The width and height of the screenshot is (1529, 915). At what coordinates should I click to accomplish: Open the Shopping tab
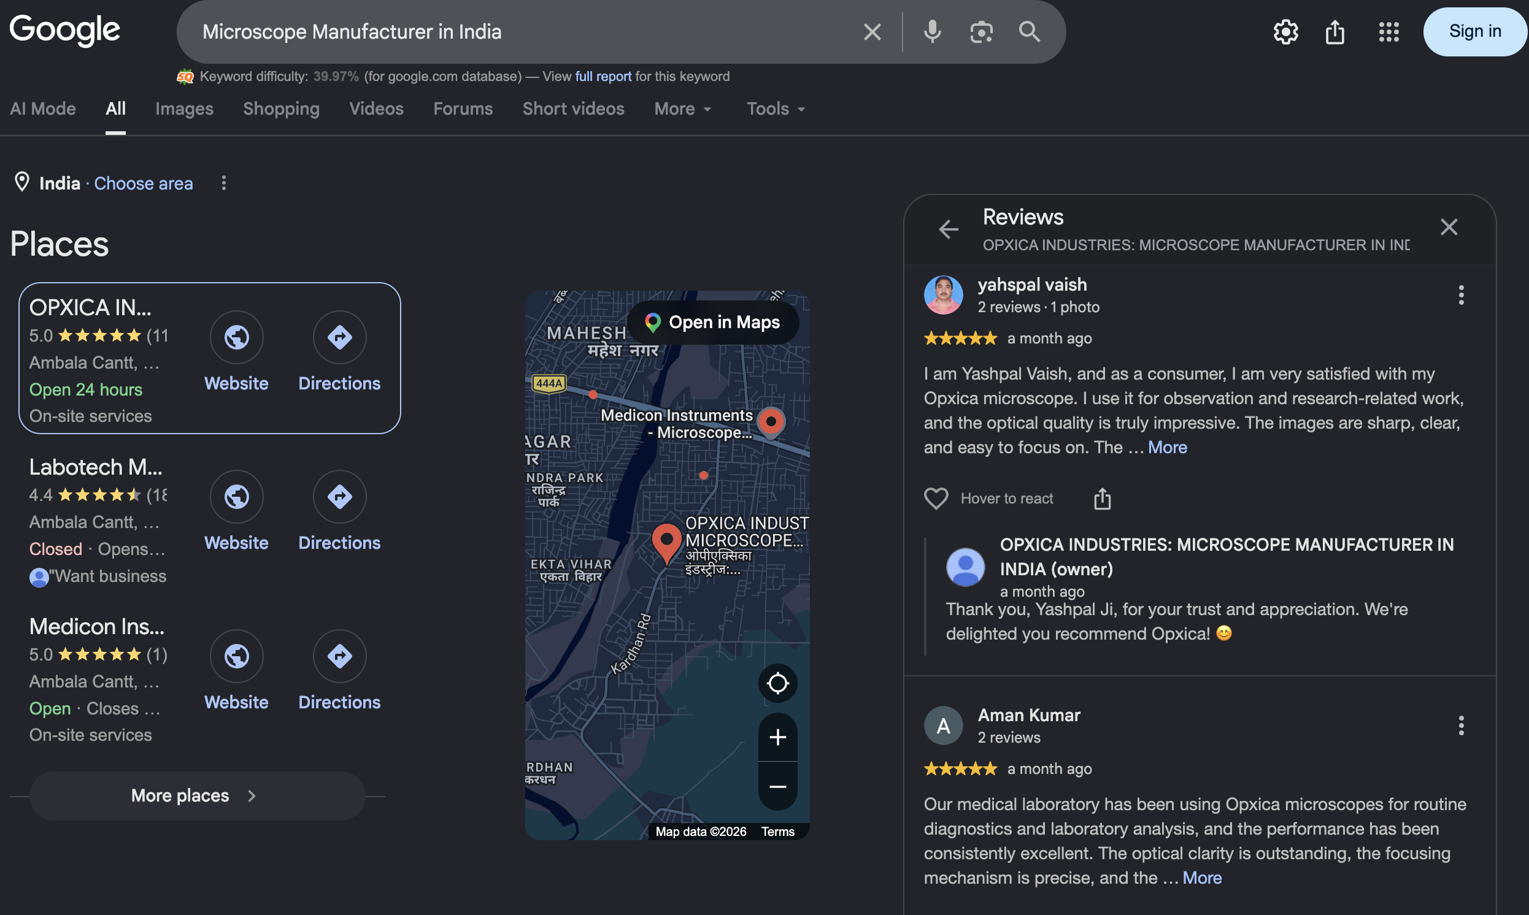pyautogui.click(x=281, y=109)
